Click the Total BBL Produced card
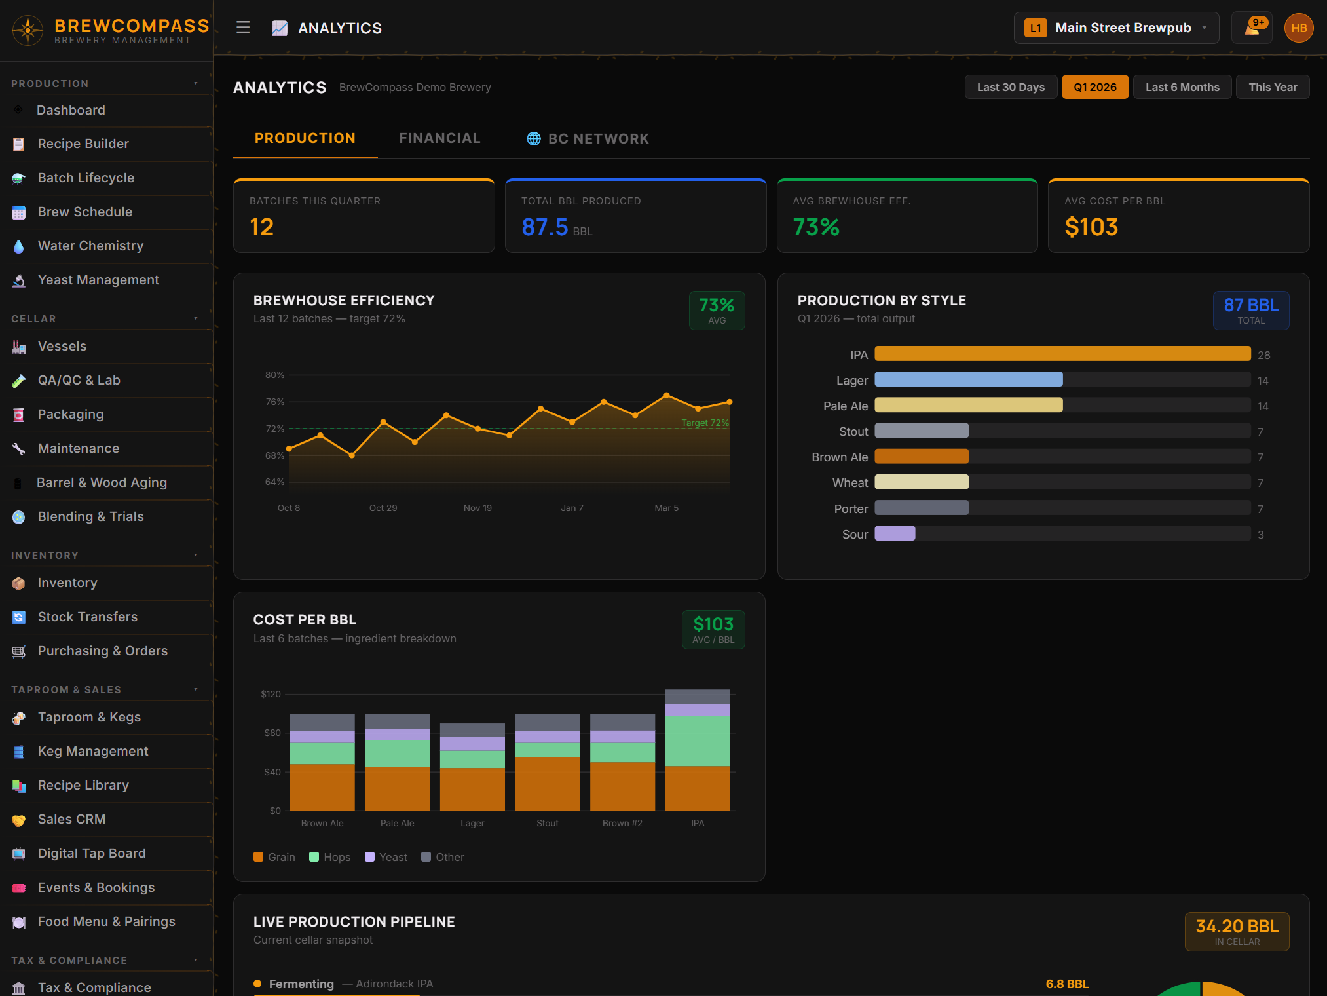Image resolution: width=1327 pixels, height=996 pixels. [x=635, y=216]
